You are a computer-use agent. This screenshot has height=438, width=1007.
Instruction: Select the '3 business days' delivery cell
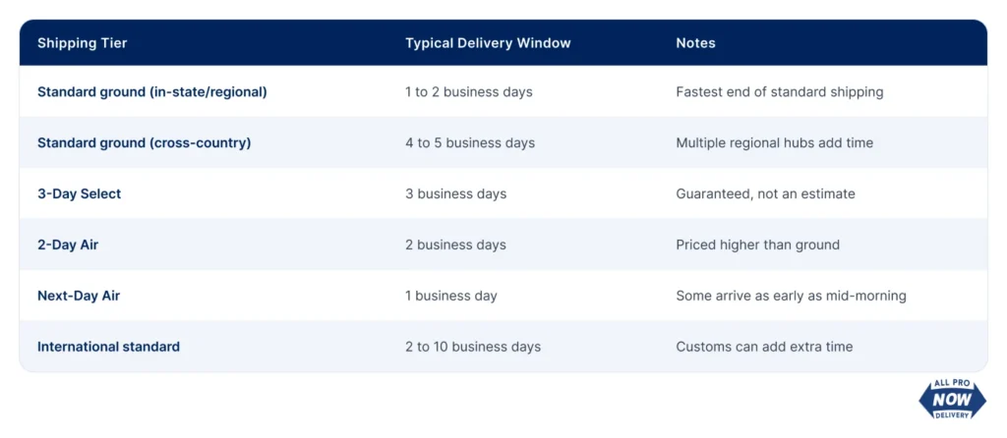[x=456, y=193]
